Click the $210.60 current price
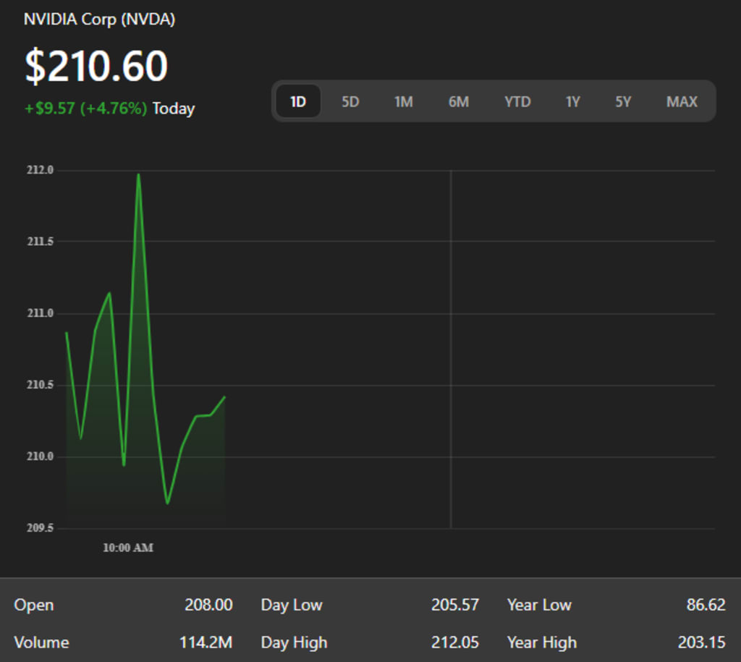This screenshot has height=662, width=741. [x=96, y=66]
